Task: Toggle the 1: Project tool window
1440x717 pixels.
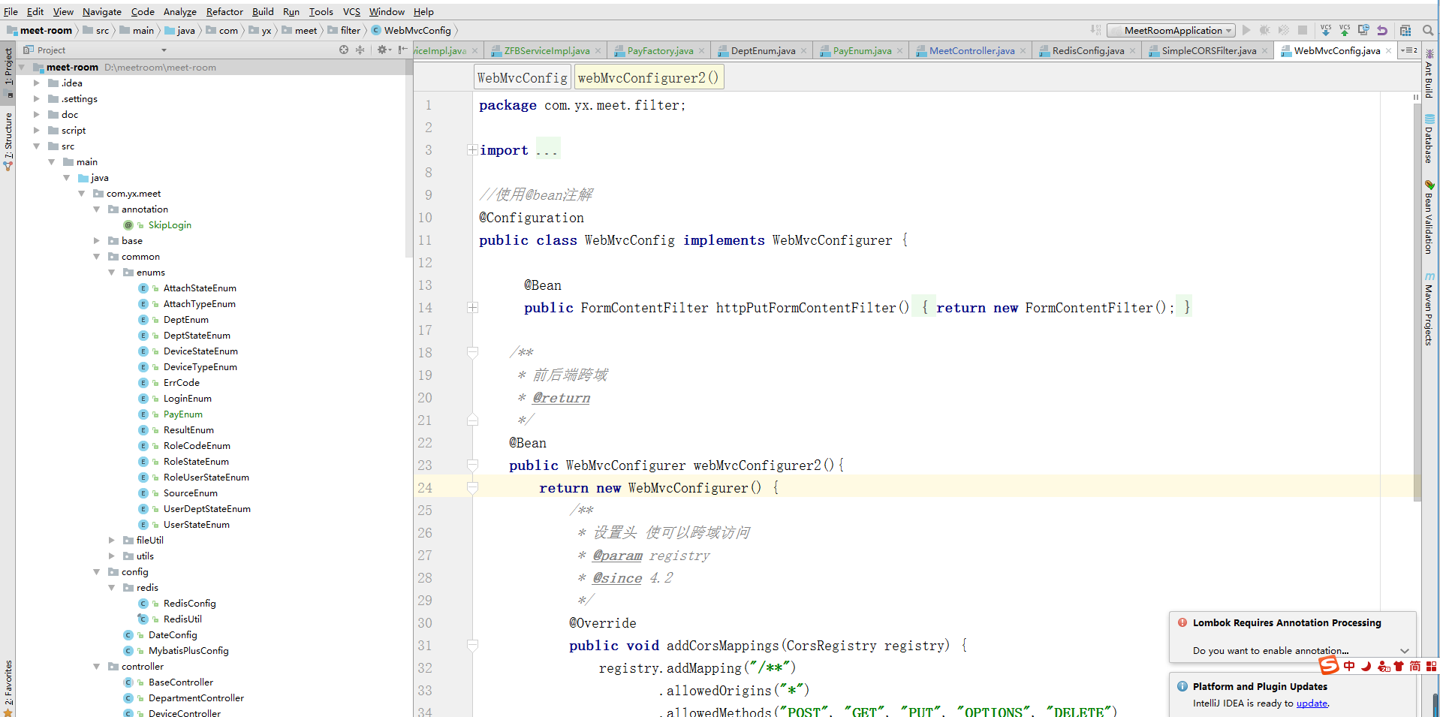Action: (x=8, y=73)
